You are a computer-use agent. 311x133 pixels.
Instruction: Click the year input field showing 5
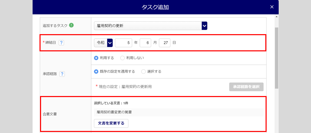click(x=123, y=43)
